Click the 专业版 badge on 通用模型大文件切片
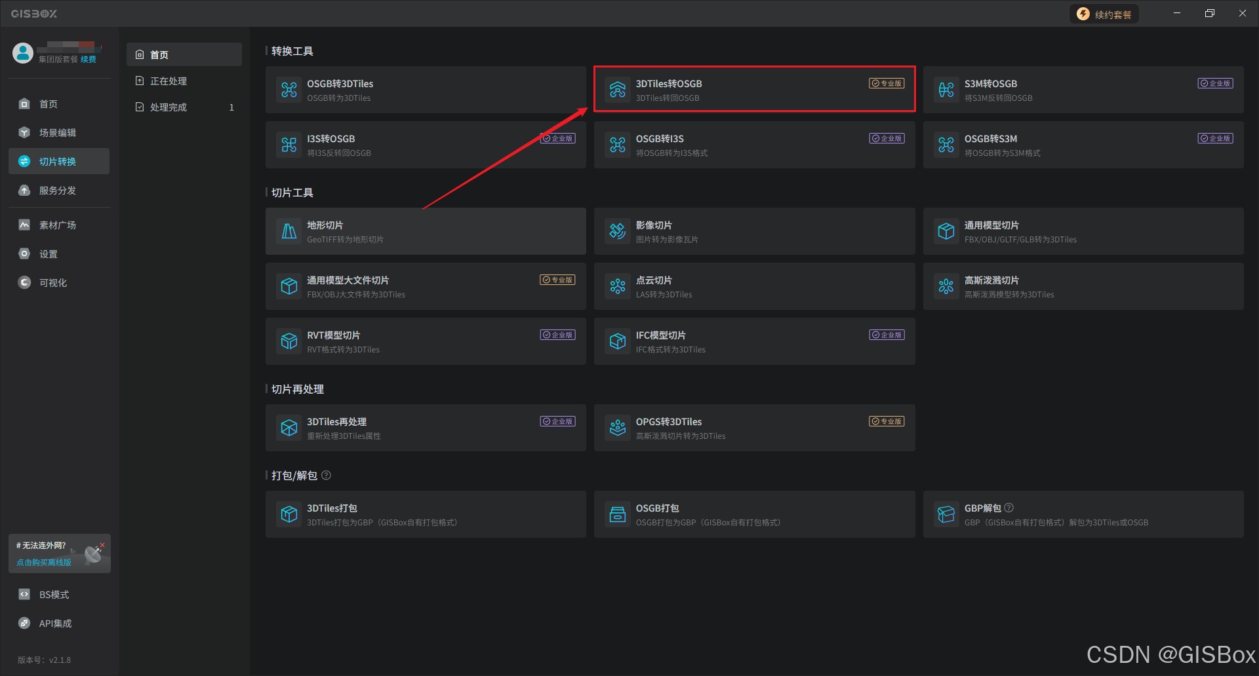This screenshot has width=1259, height=676. tap(558, 280)
